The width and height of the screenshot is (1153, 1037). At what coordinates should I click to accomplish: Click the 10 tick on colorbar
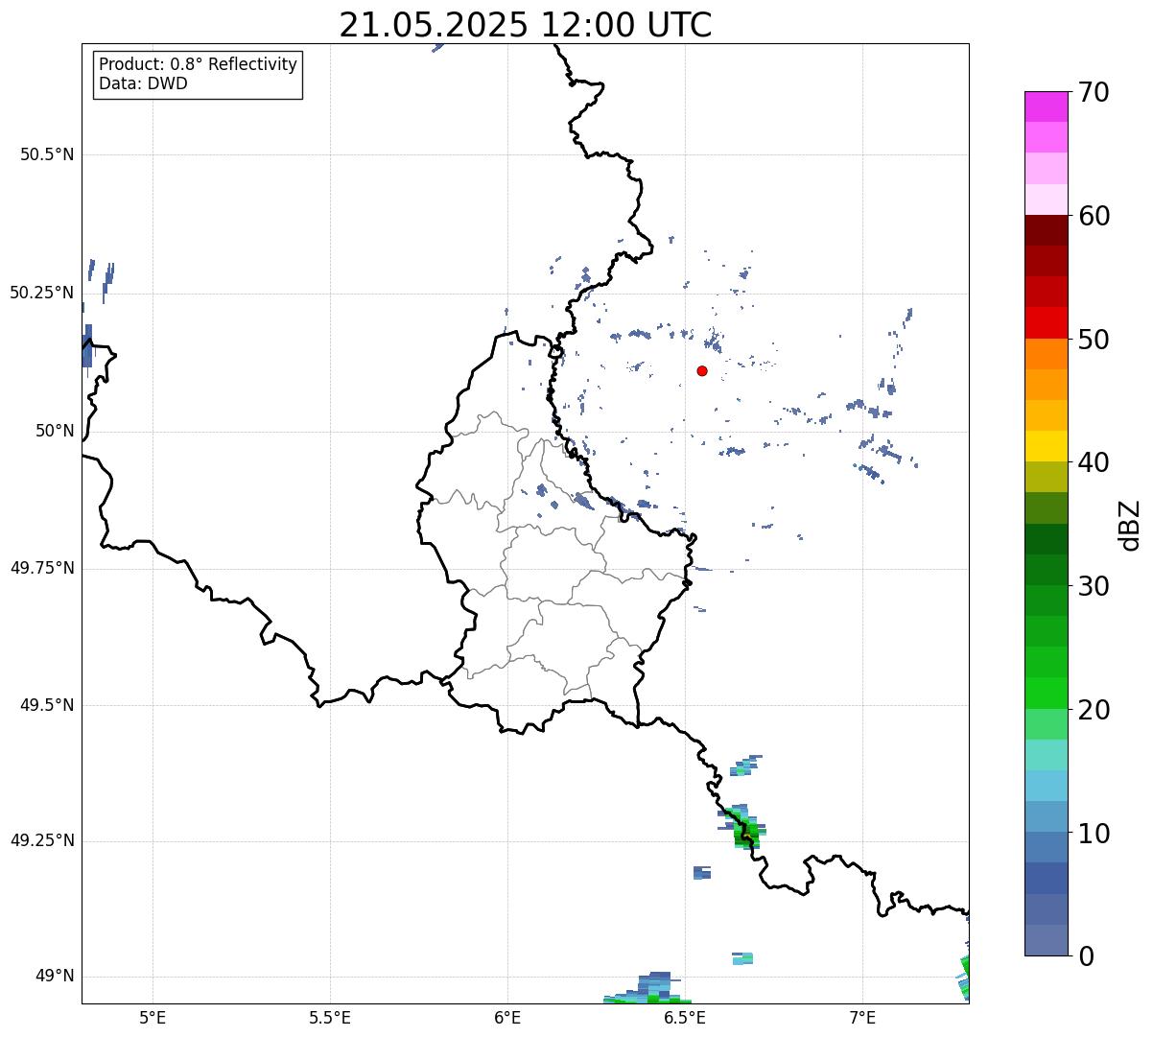point(1094,833)
